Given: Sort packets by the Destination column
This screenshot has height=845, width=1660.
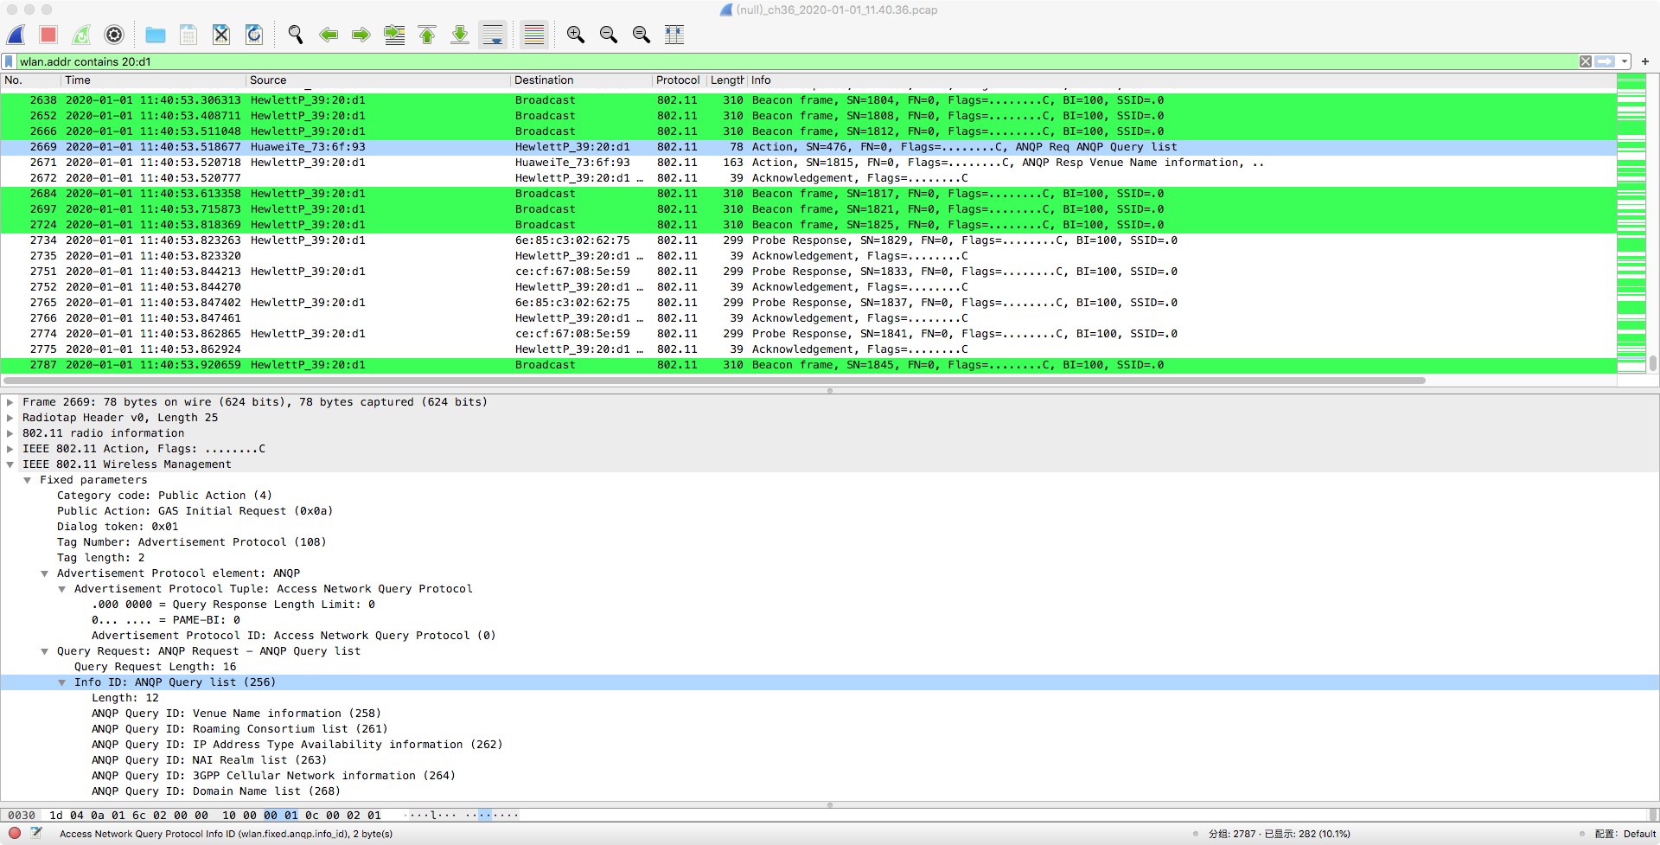Looking at the screenshot, I should click(581, 80).
